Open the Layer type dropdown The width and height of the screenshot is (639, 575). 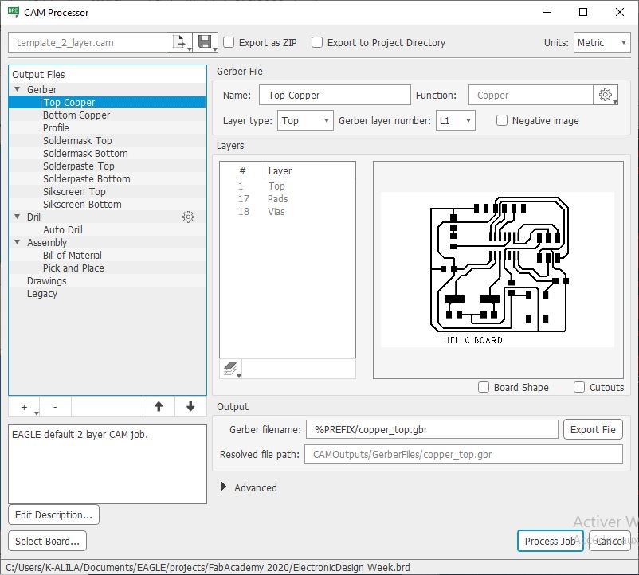(x=305, y=120)
